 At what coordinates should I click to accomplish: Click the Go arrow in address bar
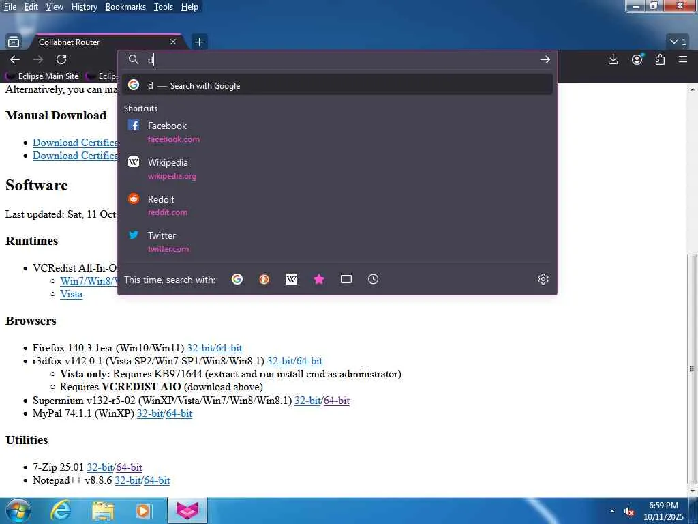[x=545, y=59]
